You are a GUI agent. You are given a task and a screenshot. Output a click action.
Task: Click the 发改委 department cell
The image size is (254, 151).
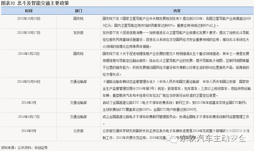tap(78, 33)
